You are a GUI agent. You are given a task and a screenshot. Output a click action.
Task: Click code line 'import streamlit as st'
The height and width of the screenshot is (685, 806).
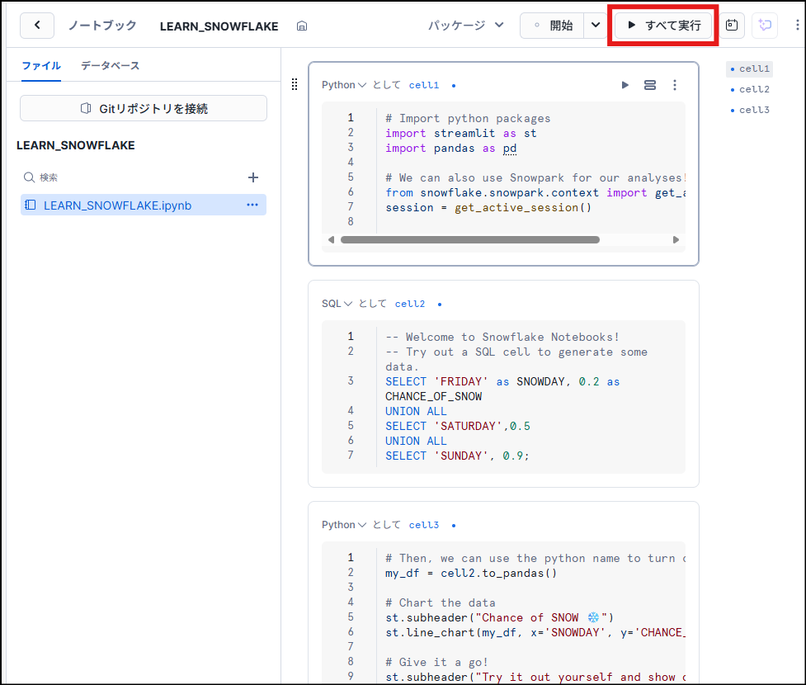461,133
